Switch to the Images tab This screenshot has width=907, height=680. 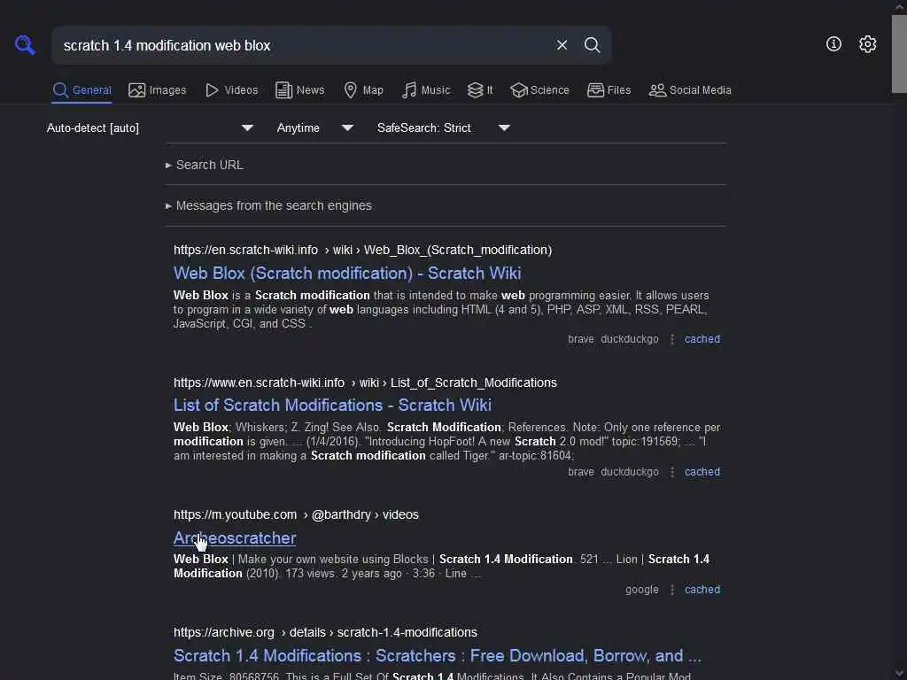coord(158,90)
